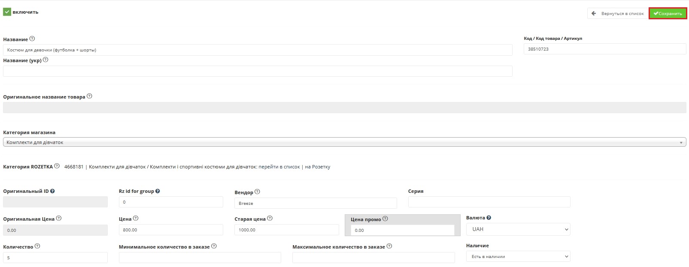Click the Оригинальное название товара field
The image size is (689, 267).
(x=344, y=108)
